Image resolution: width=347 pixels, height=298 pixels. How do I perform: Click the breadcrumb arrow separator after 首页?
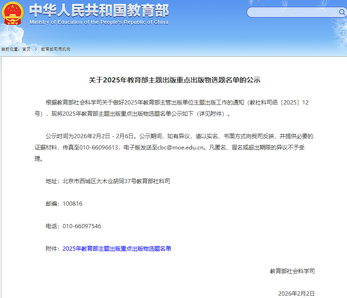(x=36, y=49)
